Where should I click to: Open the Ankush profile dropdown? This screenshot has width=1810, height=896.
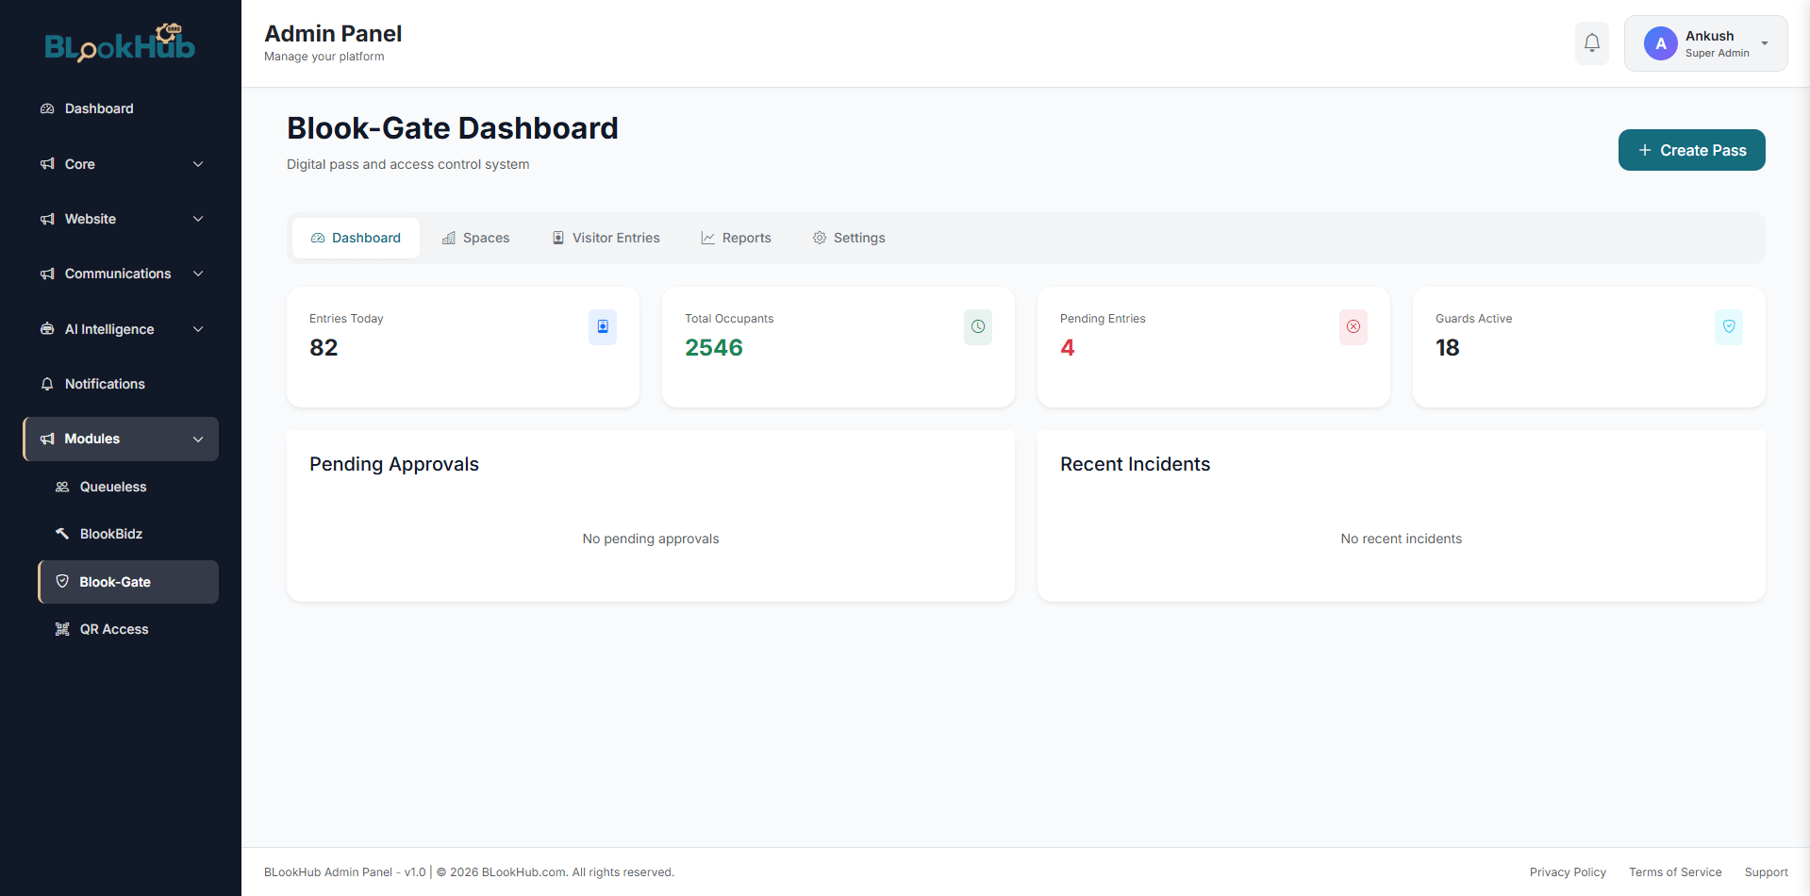(1705, 43)
